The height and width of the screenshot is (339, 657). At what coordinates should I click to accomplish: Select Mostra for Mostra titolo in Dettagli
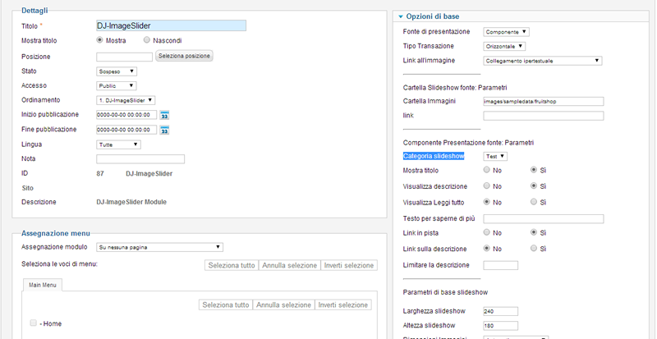(x=99, y=40)
